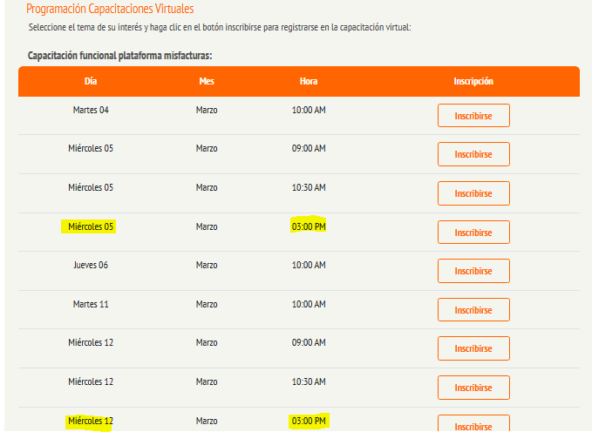Click the highlighted Miércoles 05 date cell

(x=91, y=226)
